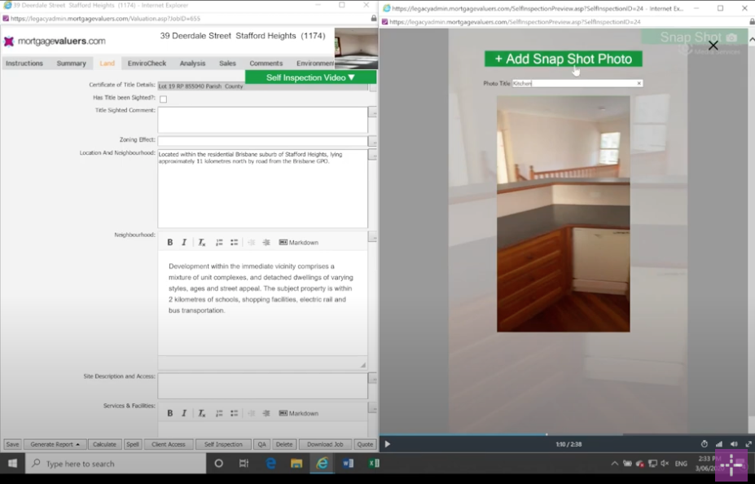
Task: Switch Services & Facilities editor to Markdown
Action: click(299, 413)
